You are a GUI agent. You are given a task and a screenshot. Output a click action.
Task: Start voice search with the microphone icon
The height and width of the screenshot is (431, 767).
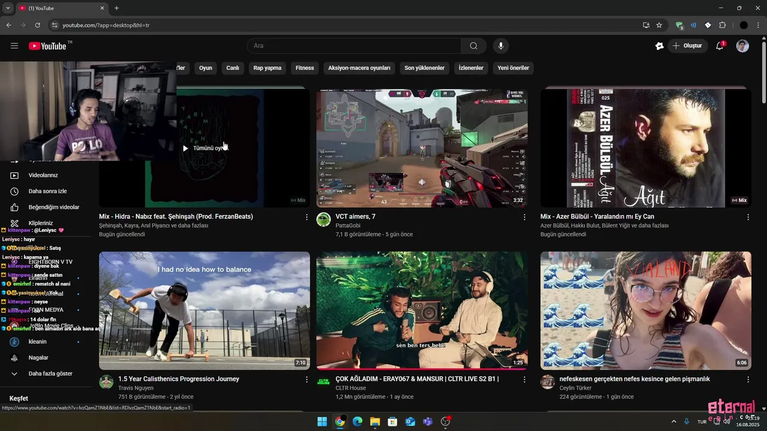(x=500, y=46)
